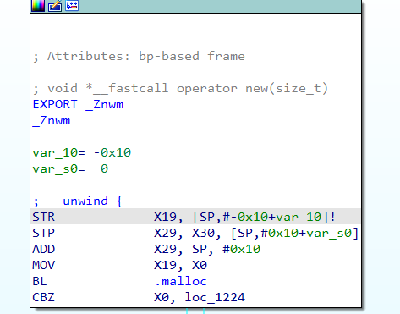Click the loc_1224 jump label
Screen dimensions: 400x314
215,297
